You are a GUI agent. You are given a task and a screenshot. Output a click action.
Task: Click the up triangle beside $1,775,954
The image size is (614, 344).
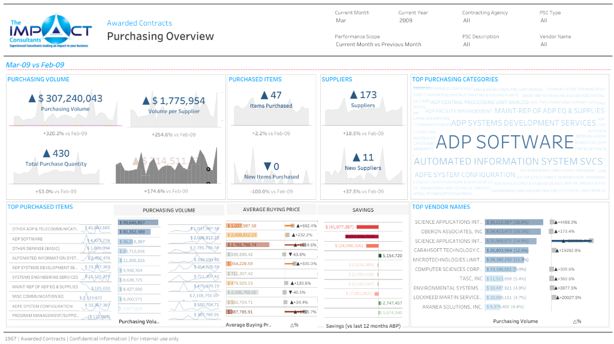(x=146, y=101)
